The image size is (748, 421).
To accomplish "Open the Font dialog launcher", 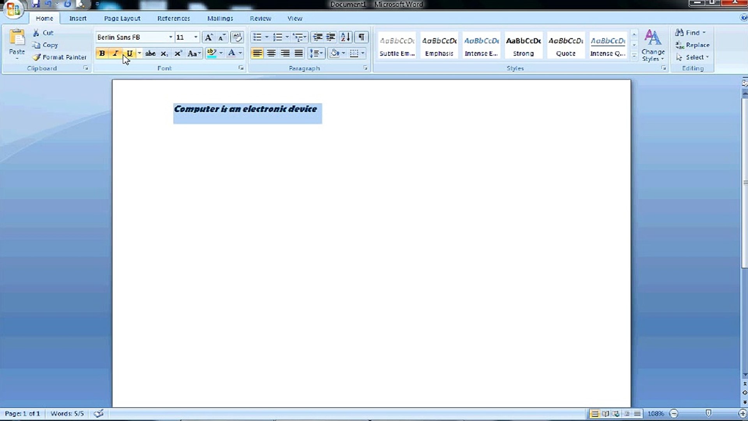I will pos(241,68).
